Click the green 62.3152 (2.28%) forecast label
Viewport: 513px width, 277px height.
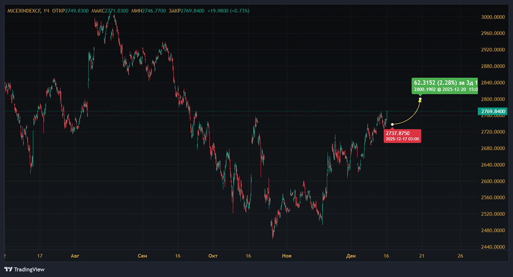[444, 82]
